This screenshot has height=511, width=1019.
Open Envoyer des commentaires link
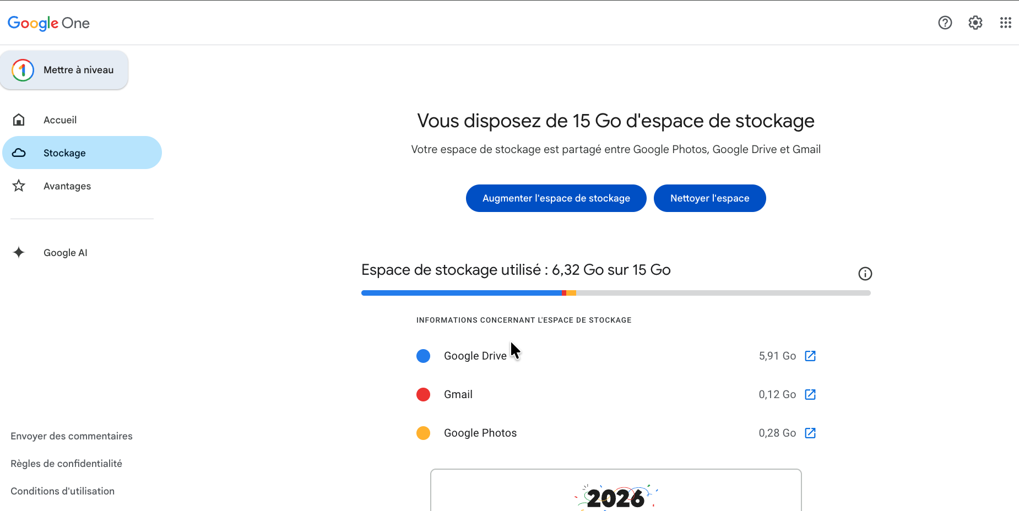point(72,436)
